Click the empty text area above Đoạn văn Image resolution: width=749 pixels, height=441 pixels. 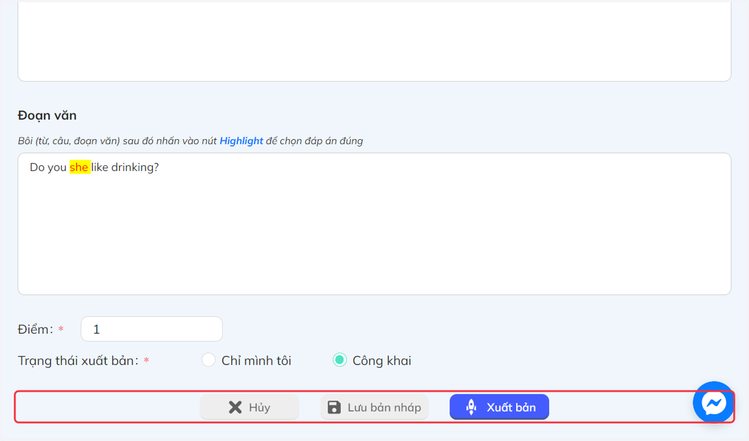(x=374, y=41)
